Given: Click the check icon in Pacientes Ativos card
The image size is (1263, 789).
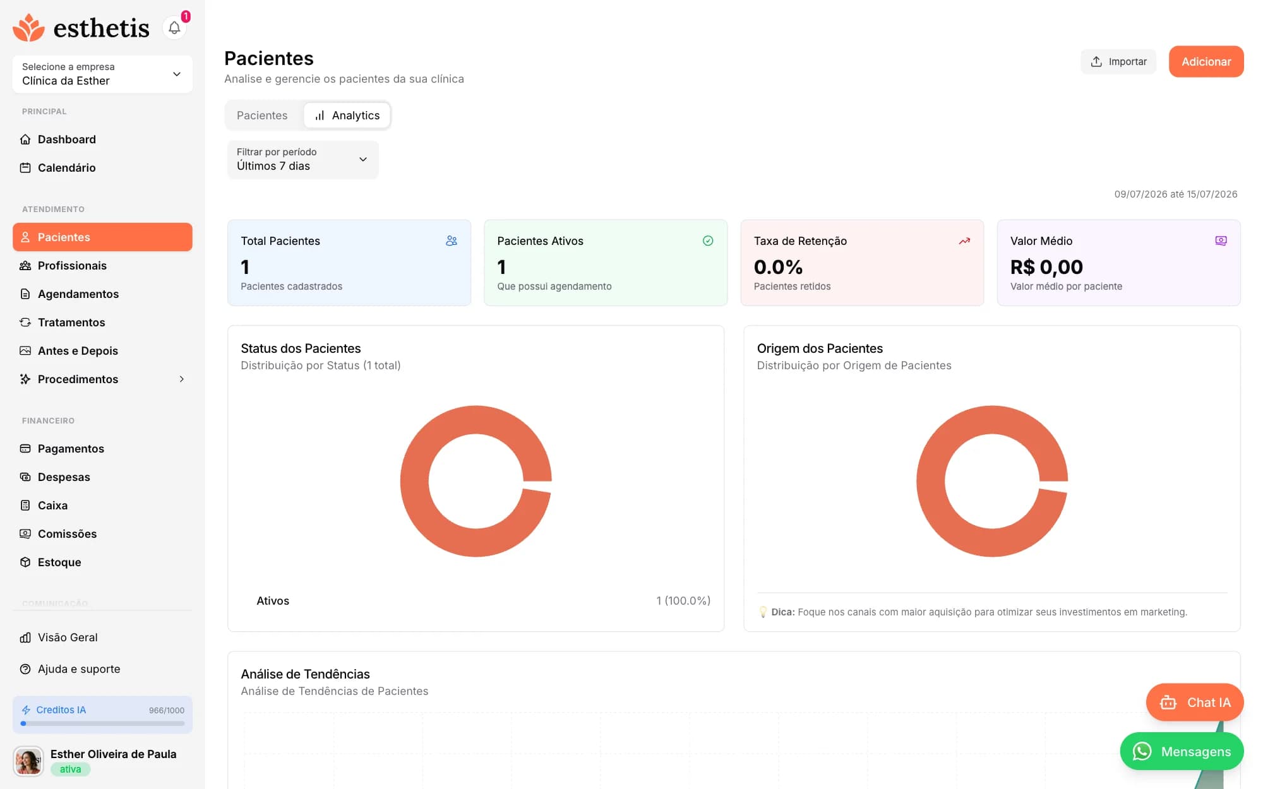Looking at the screenshot, I should tap(708, 240).
